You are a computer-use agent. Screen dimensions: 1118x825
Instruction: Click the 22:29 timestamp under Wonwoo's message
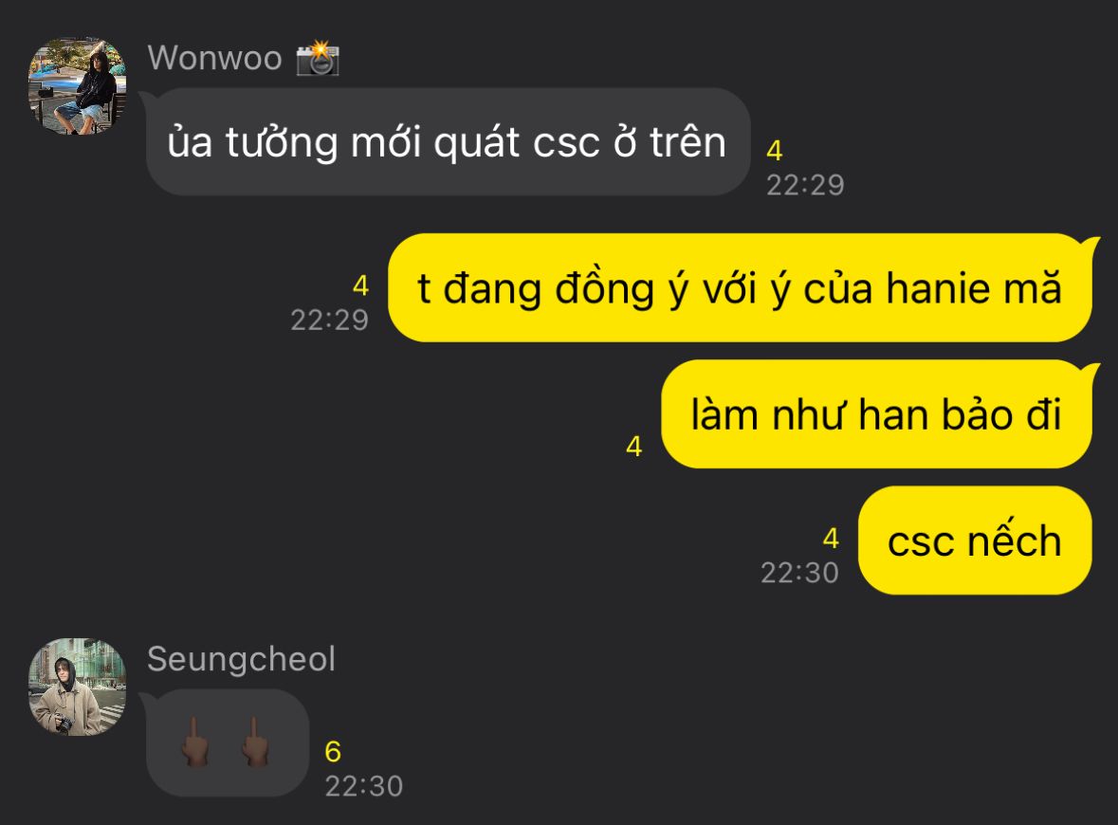[805, 186]
